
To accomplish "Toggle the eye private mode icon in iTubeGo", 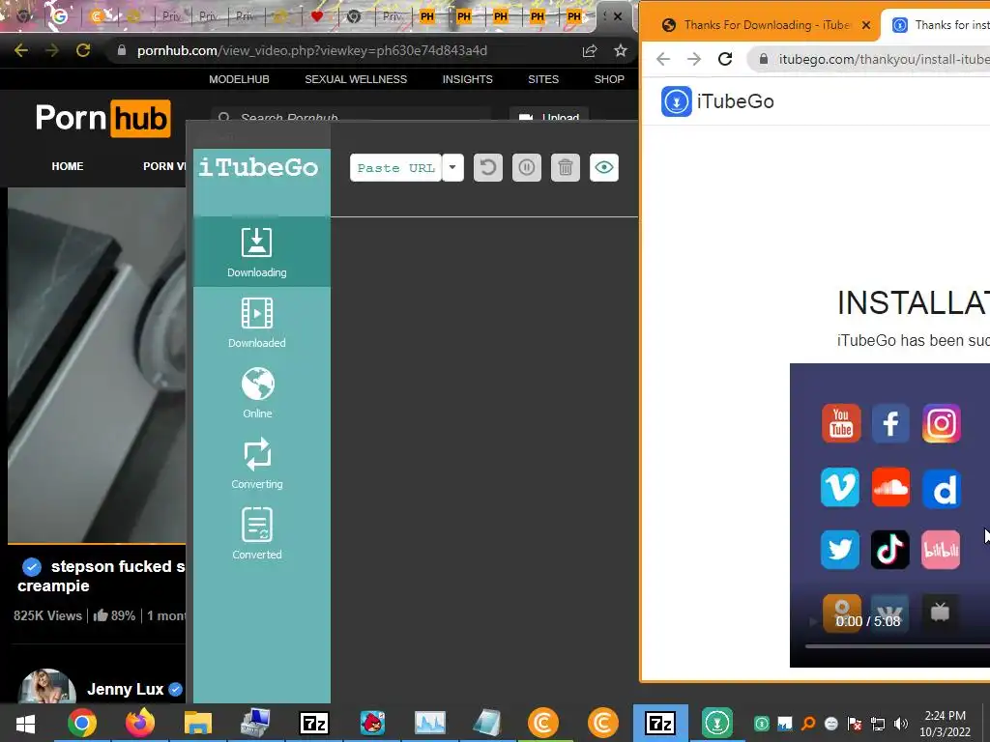I will point(604,168).
